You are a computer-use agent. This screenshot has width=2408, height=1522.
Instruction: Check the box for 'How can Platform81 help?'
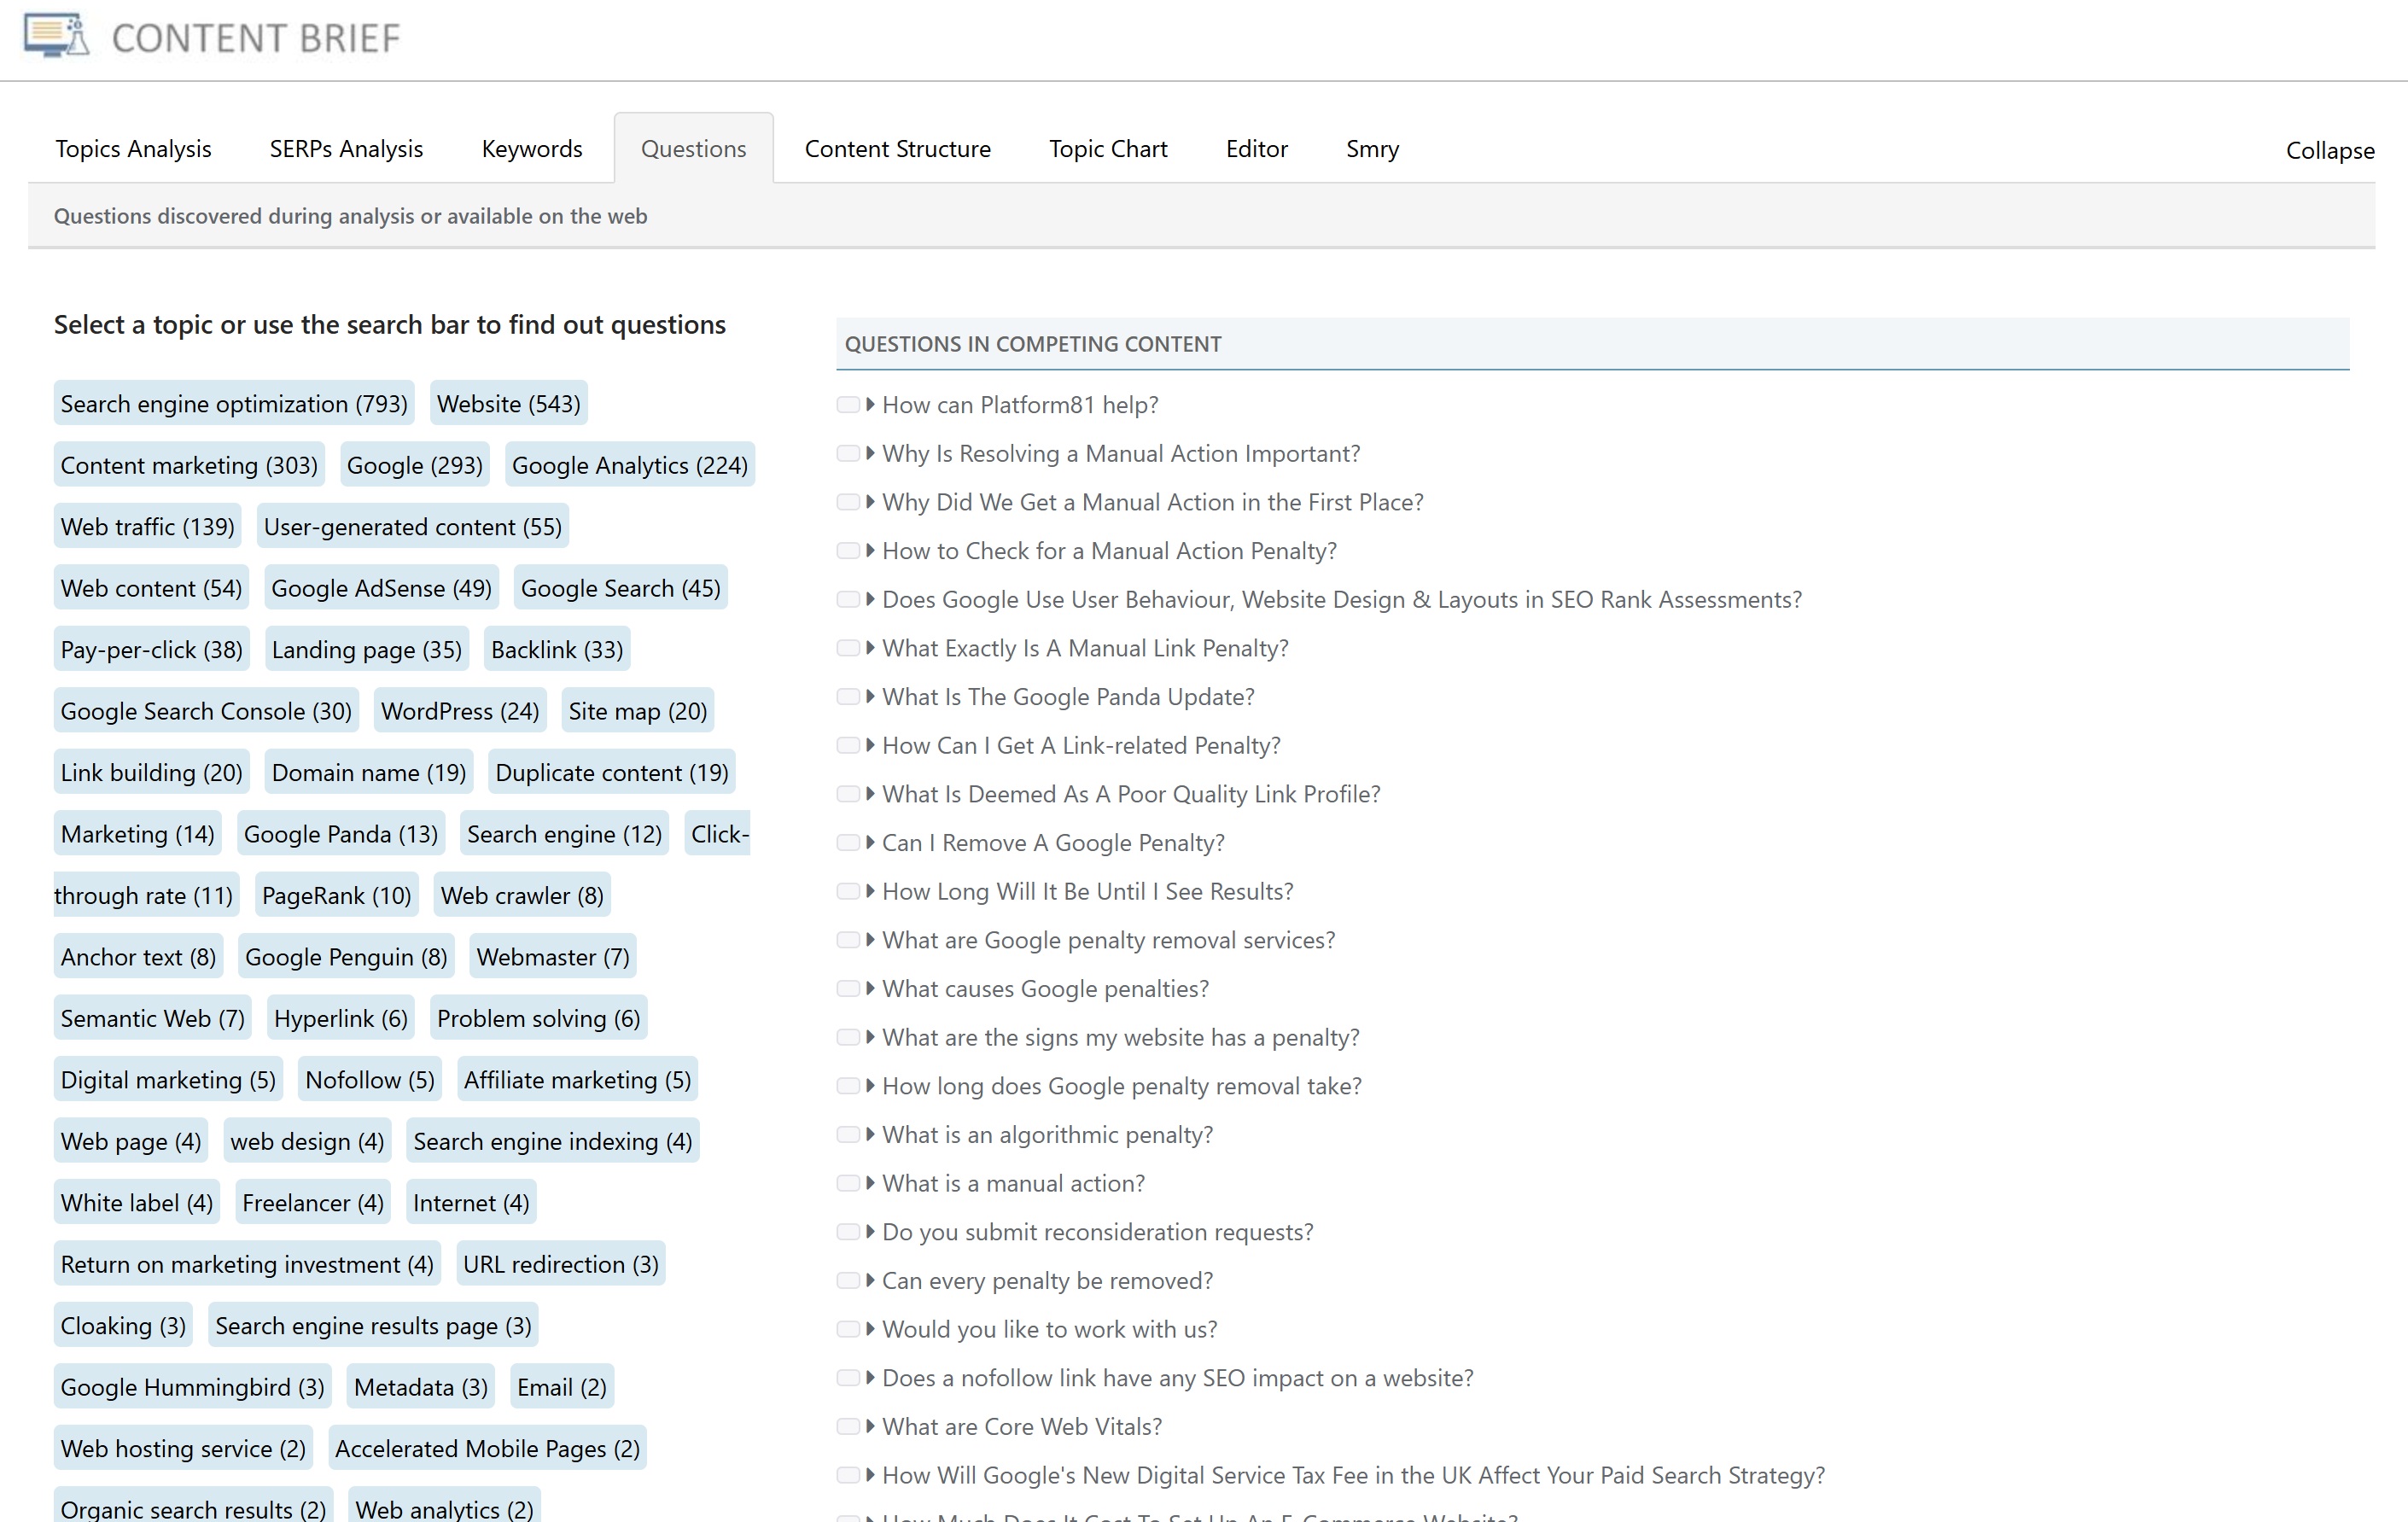[x=848, y=405]
